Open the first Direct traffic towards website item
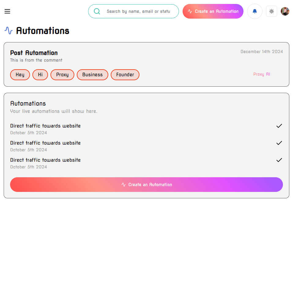 (45, 126)
